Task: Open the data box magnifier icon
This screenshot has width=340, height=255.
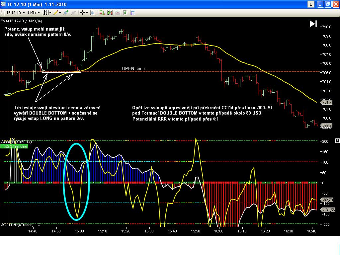Action: pyautogui.click(x=92, y=13)
